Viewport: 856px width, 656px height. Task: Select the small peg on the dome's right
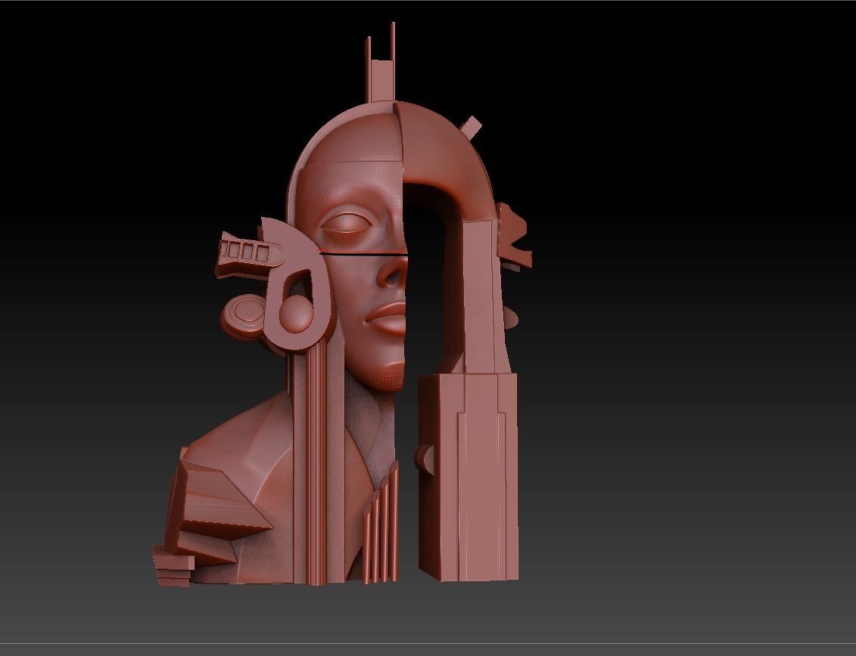(470, 127)
